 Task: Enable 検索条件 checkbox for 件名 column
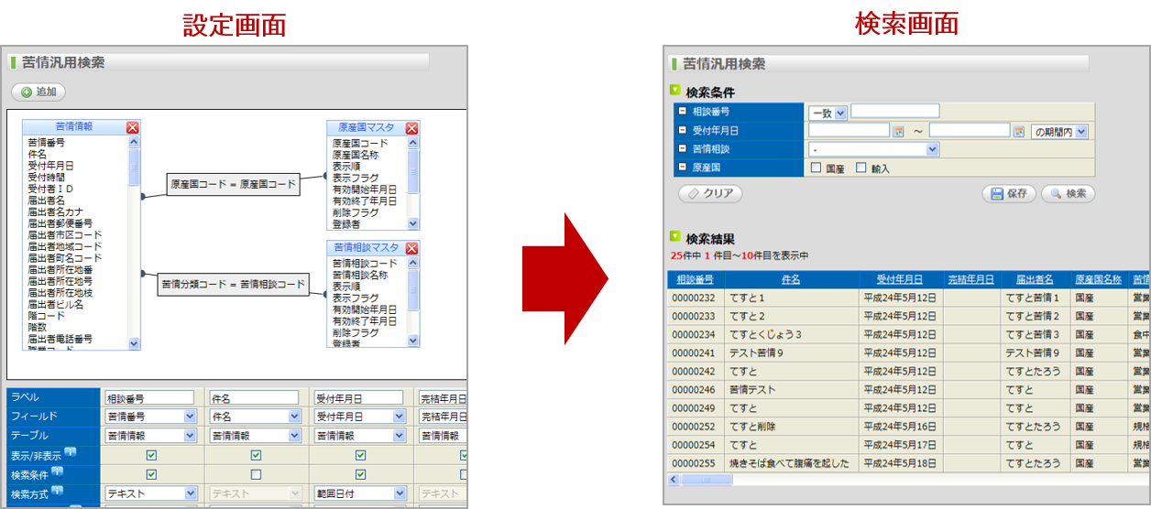point(256,474)
